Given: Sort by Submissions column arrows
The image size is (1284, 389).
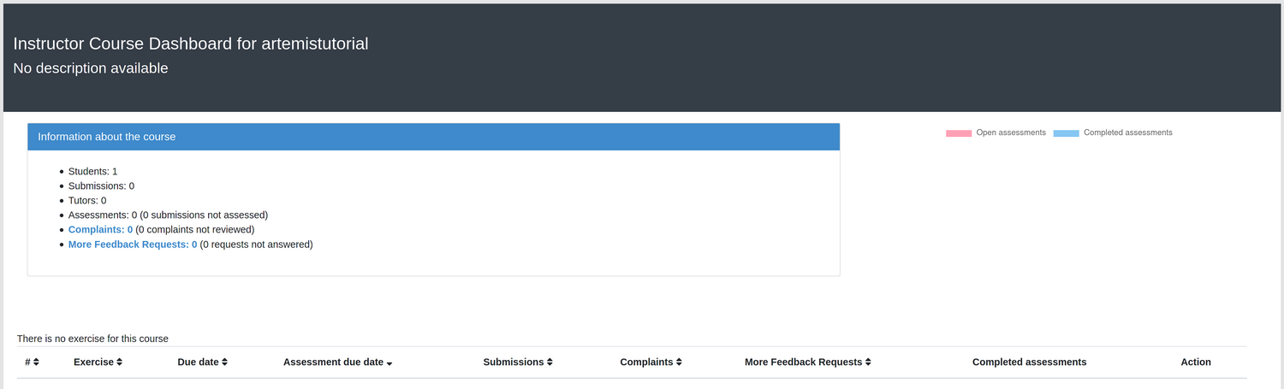Looking at the screenshot, I should (x=550, y=362).
